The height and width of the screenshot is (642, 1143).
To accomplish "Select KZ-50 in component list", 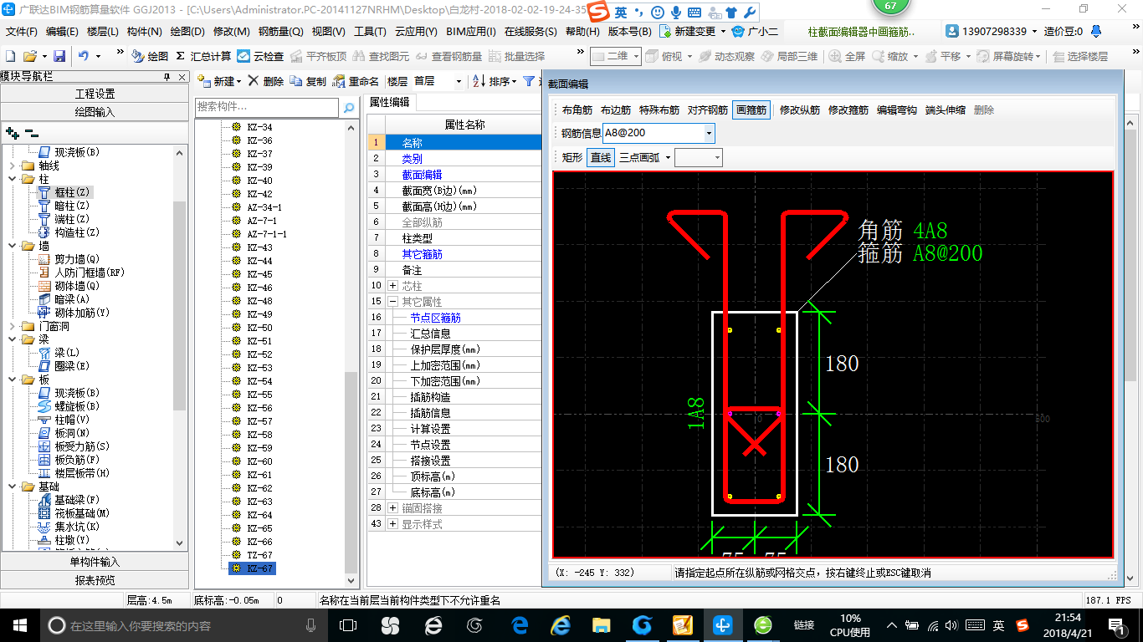I will coord(259,328).
